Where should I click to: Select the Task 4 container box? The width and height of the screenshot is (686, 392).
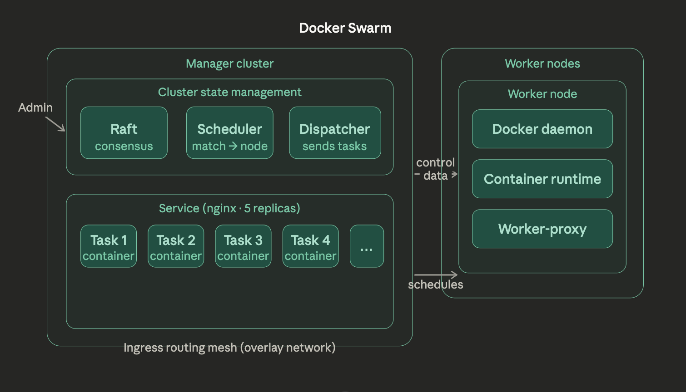[x=310, y=246]
